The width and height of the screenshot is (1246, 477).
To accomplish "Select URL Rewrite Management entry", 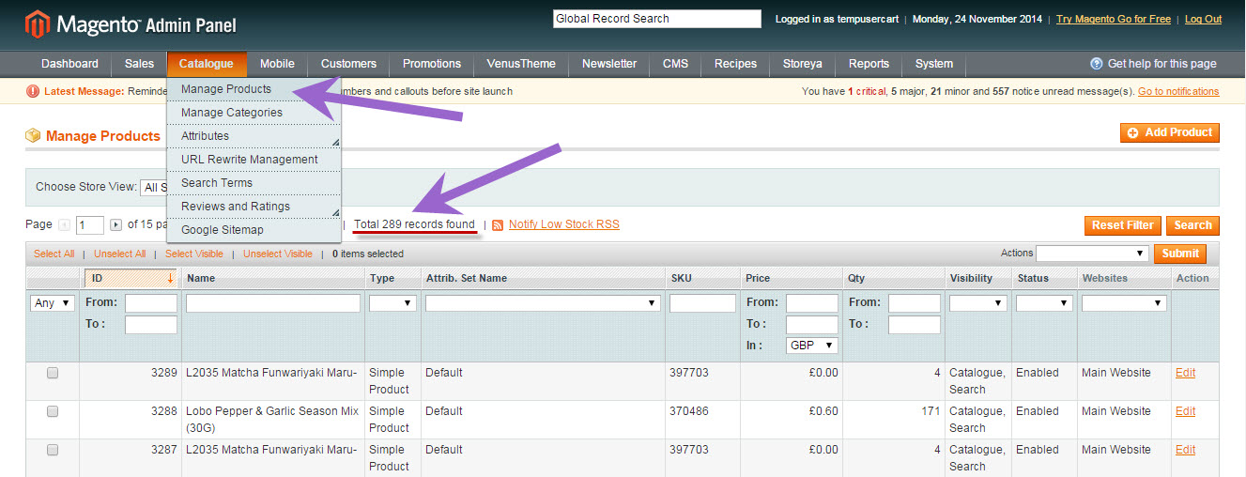I will [254, 160].
